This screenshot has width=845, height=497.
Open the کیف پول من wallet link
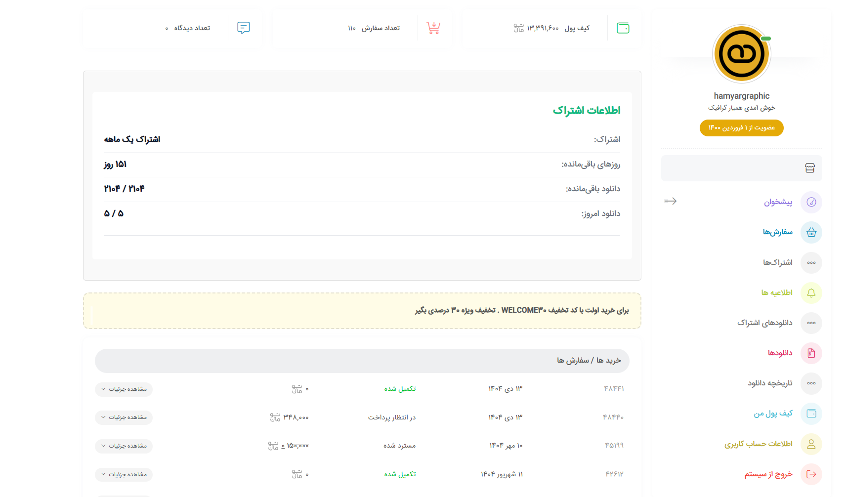click(x=773, y=414)
